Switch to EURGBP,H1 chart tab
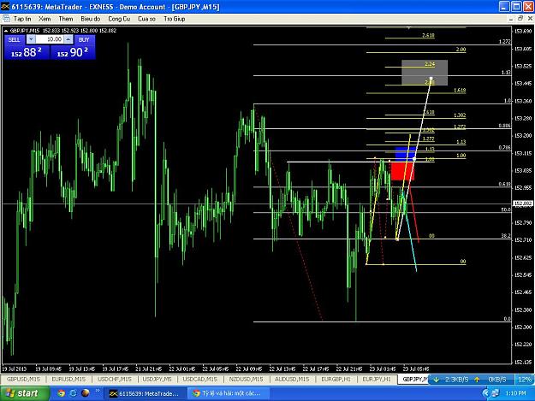Viewport: 535px width, 401px height. pos(336,379)
